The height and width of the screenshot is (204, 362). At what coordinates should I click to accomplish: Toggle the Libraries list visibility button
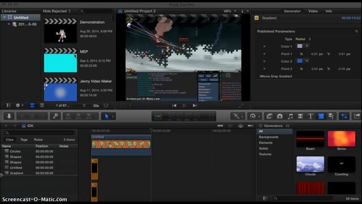click(x=8, y=105)
